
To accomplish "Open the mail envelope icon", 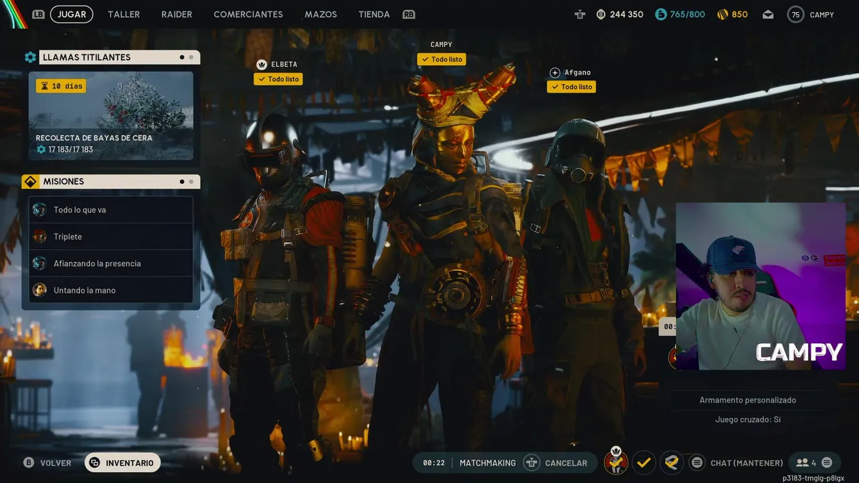I will pos(768,14).
